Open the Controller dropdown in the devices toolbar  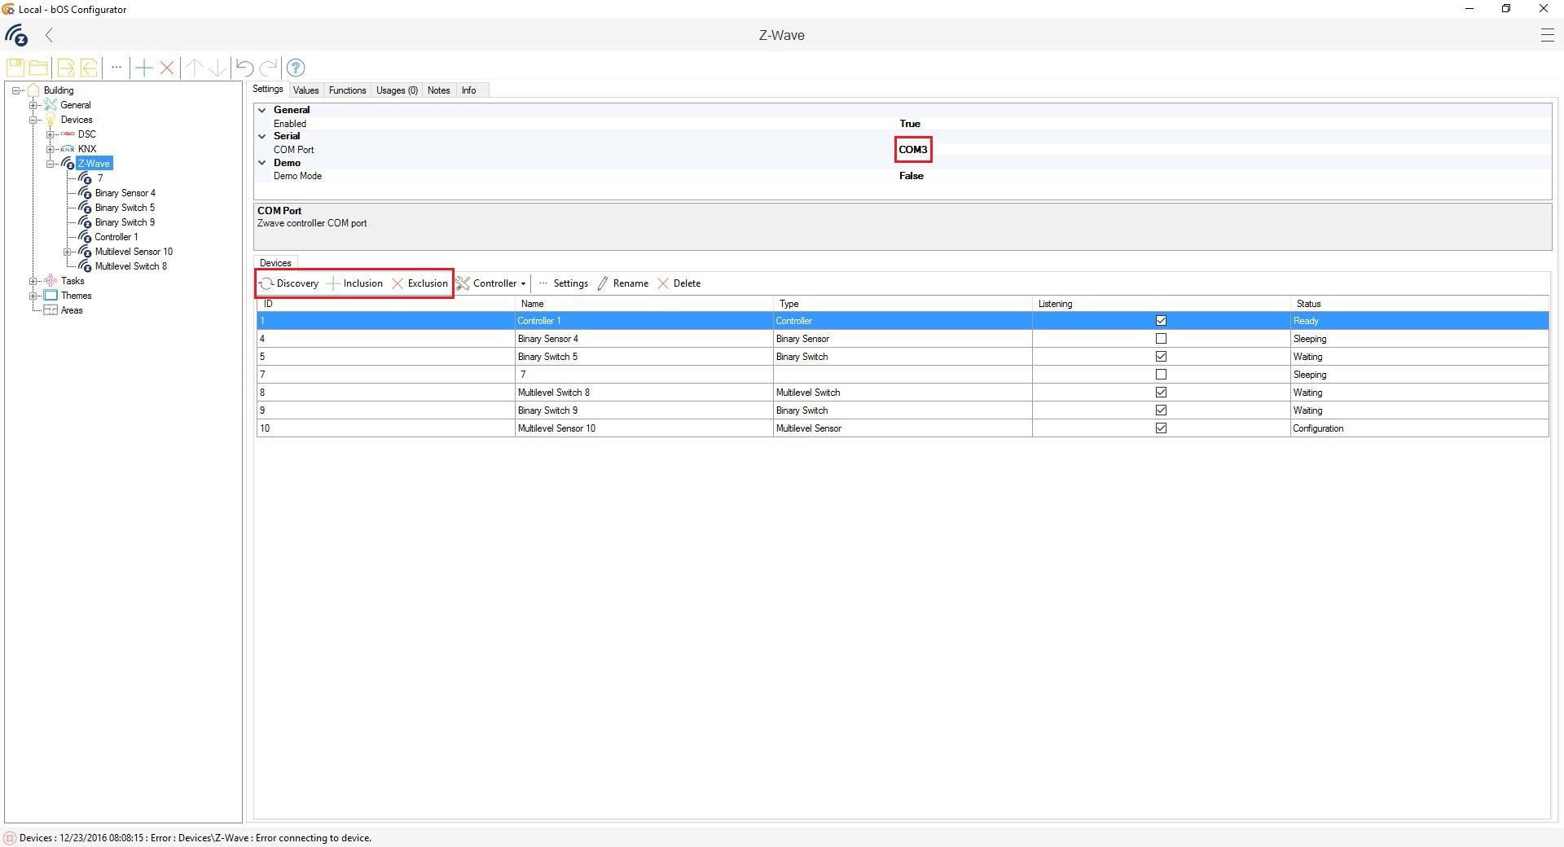(x=494, y=283)
